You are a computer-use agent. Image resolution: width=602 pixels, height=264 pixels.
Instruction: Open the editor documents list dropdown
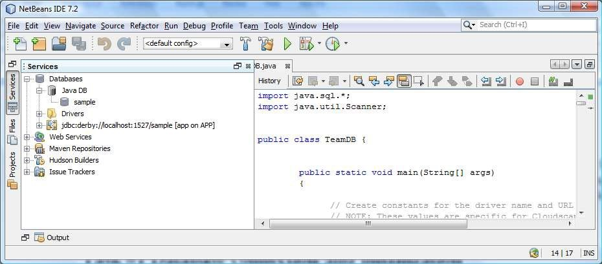(x=577, y=65)
